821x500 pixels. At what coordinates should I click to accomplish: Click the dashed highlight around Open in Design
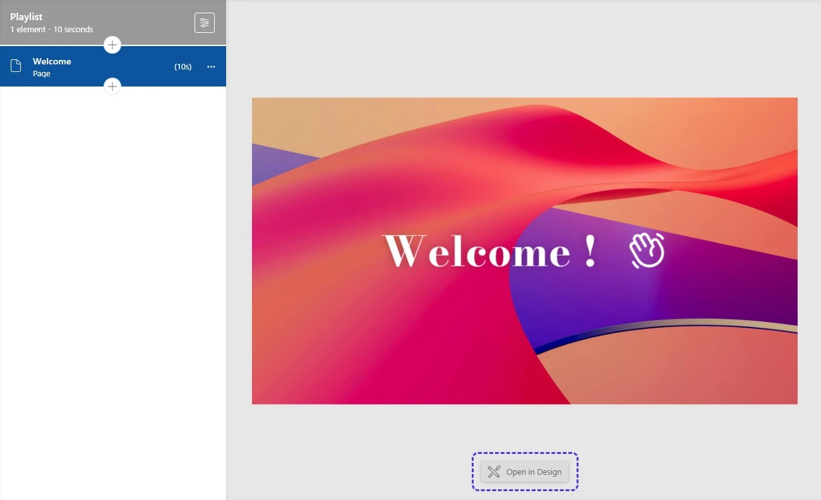(x=525, y=471)
